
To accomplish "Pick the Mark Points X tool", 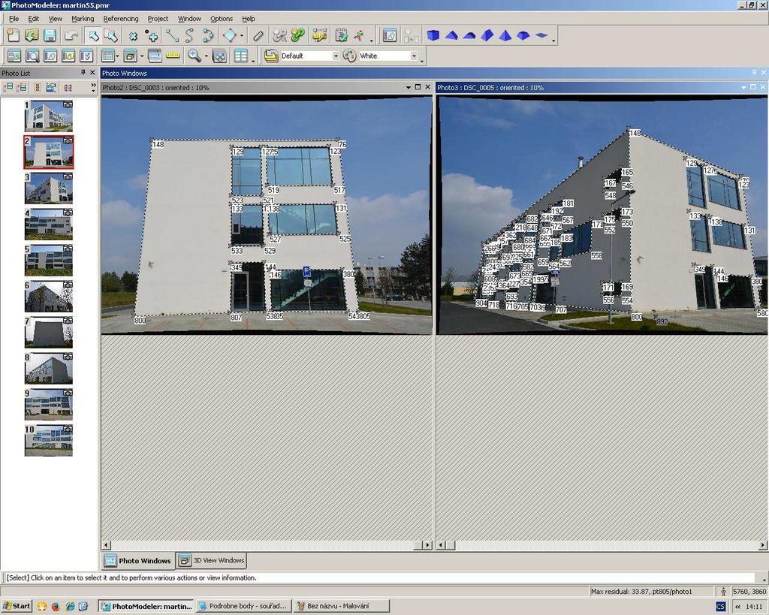I will (133, 35).
